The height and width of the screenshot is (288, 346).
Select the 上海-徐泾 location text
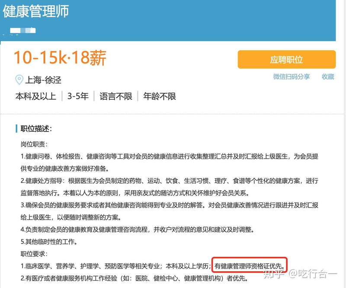pos(43,80)
